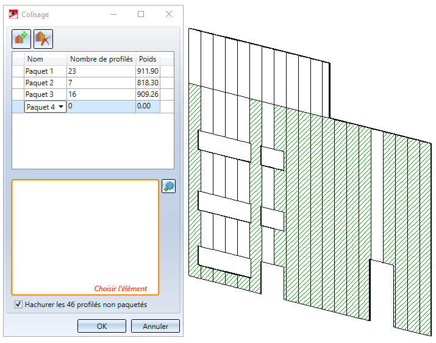
Task: Click the Colisage app icon in title bar
Action: click(x=13, y=15)
